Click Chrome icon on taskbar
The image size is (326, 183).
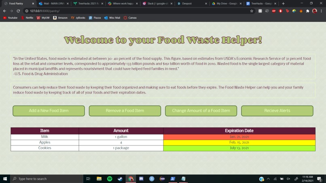(x=131, y=179)
